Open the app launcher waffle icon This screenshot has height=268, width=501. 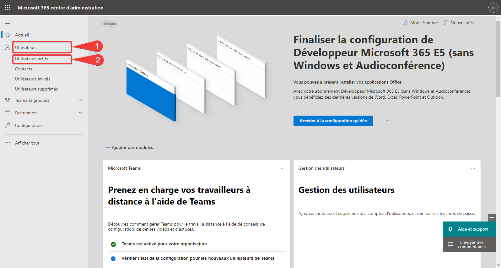pyautogui.click(x=8, y=8)
